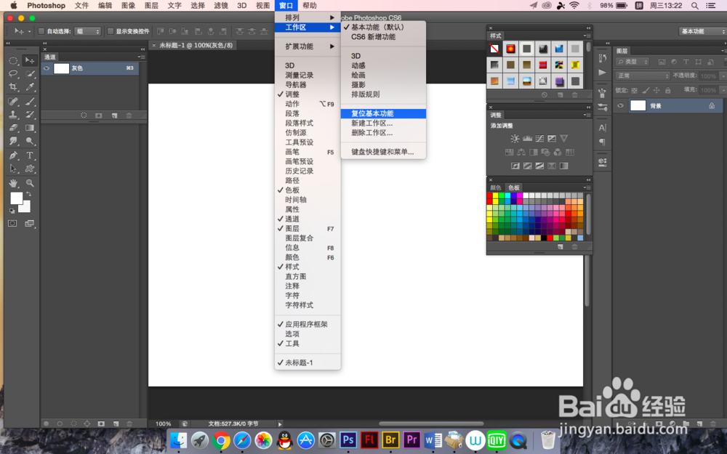This screenshot has height=454, width=727.
Task: Select the Quick Selection tool
Action: pyautogui.click(x=30, y=73)
